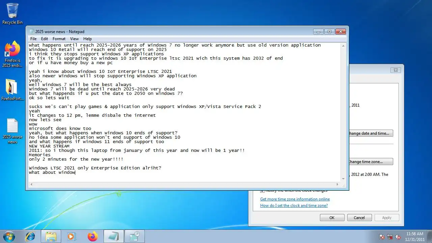The image size is (432, 243).
Task: Open the View menu in Notepad
Action: [x=74, y=39]
